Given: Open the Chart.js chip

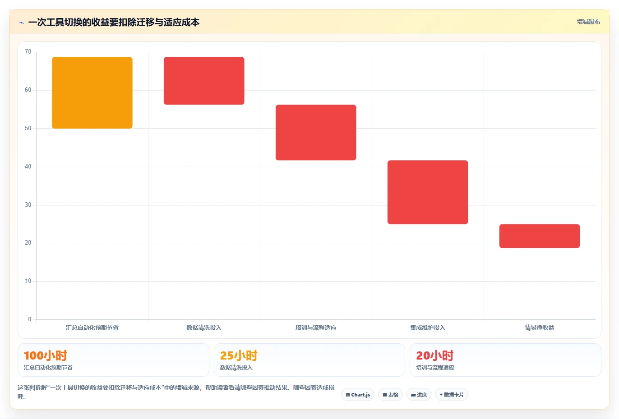Looking at the screenshot, I should 358,395.
